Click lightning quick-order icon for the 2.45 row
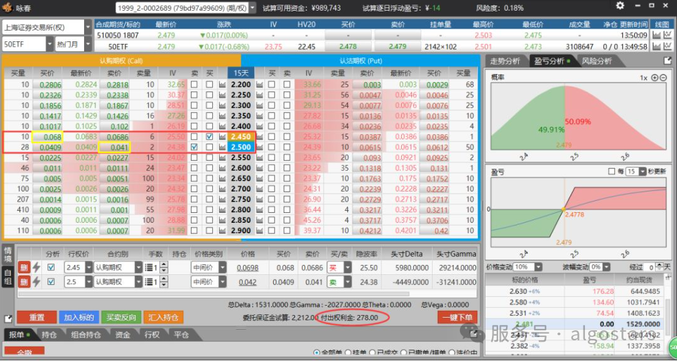Viewport: 677px width, 361px height. [x=37, y=267]
